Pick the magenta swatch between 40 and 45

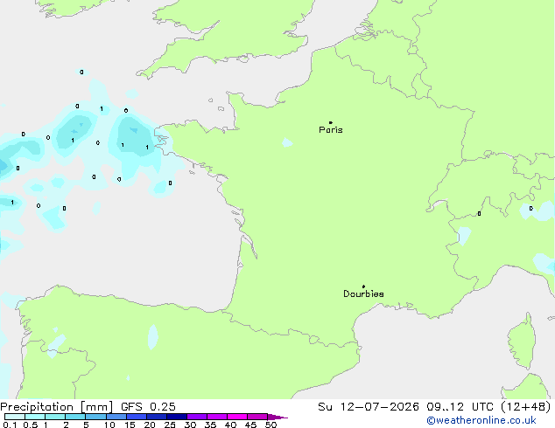[237, 417]
